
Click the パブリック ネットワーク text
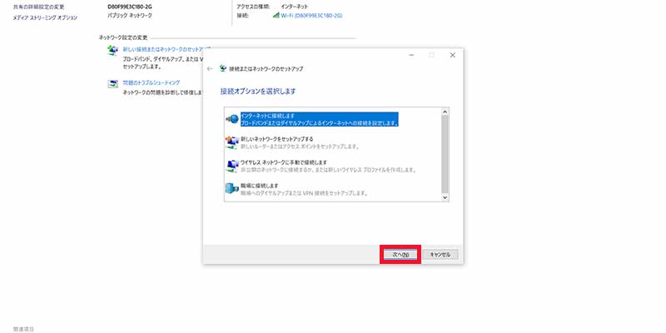point(130,15)
